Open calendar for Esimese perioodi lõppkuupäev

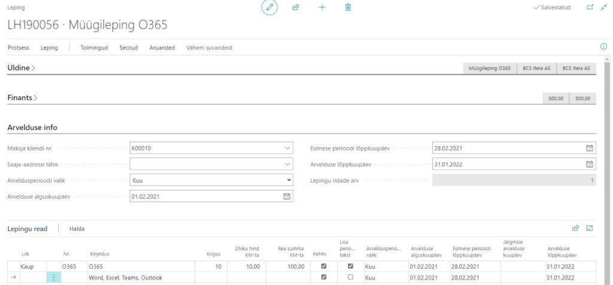pyautogui.click(x=589, y=148)
